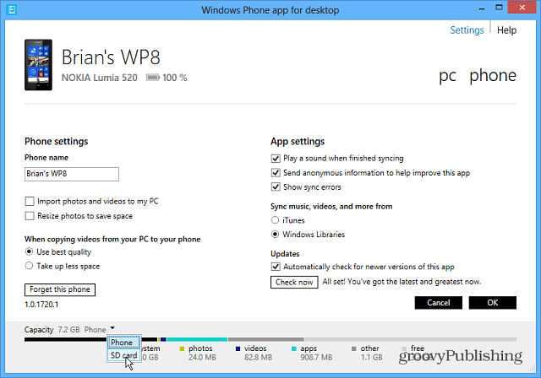Open the Capacity storage dropdown arrow

pos(112,328)
